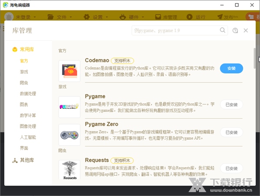Click the Pygame Zero gamepad thumbnail
The height and width of the screenshot is (196, 260).
click(69, 135)
